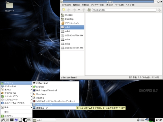Open the 移動(G) menu

[x=85, y=5]
